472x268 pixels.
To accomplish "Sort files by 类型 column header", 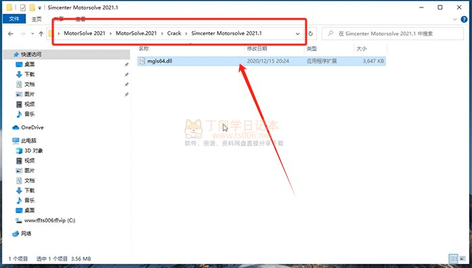I will (x=312, y=49).
